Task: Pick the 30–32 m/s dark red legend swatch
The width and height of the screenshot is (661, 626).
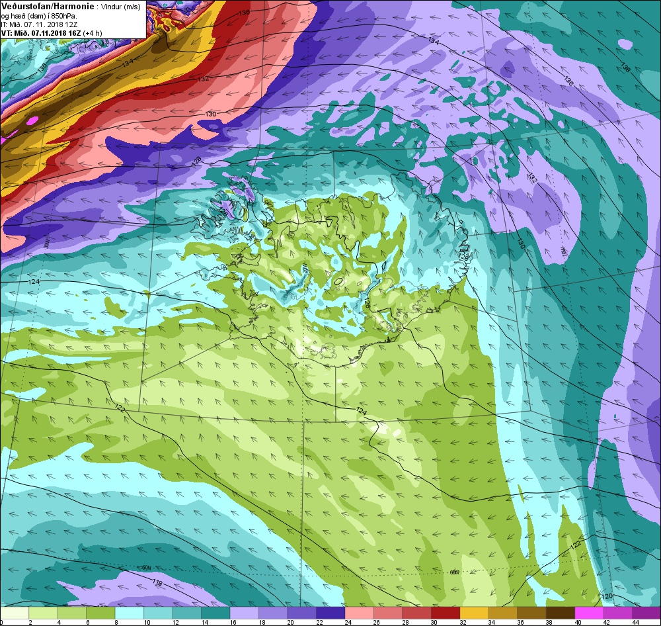Action: pos(445,613)
